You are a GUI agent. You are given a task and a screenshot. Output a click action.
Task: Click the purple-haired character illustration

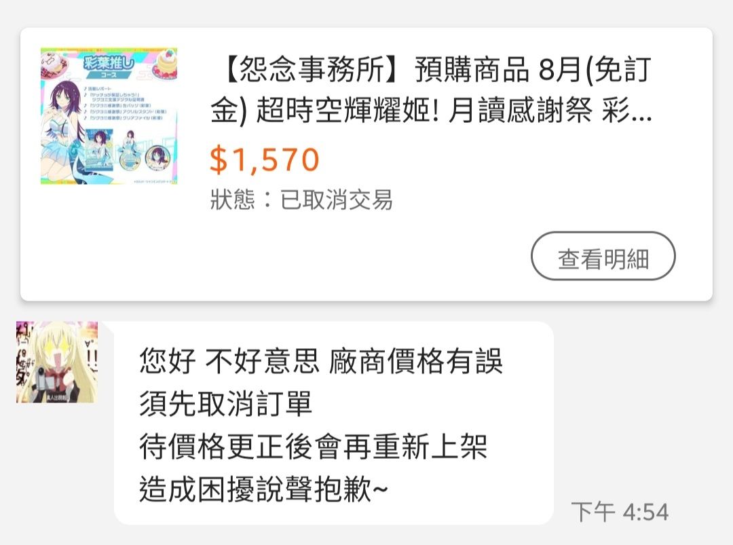pyautogui.click(x=64, y=132)
